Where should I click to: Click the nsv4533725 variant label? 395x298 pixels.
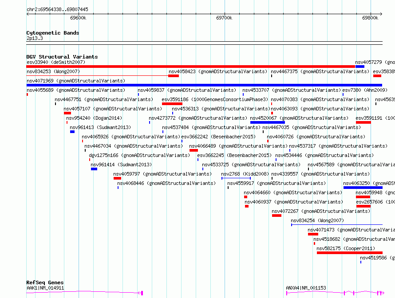tap(251, 165)
